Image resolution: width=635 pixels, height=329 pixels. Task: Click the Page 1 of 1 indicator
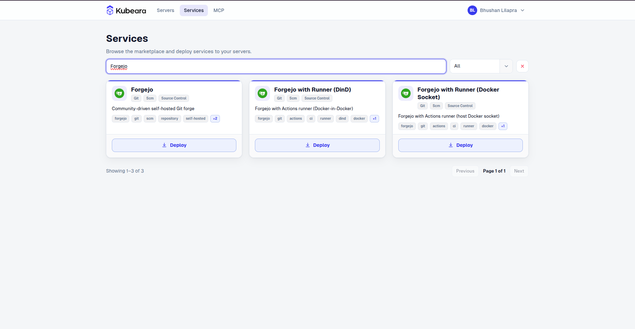tap(494, 171)
